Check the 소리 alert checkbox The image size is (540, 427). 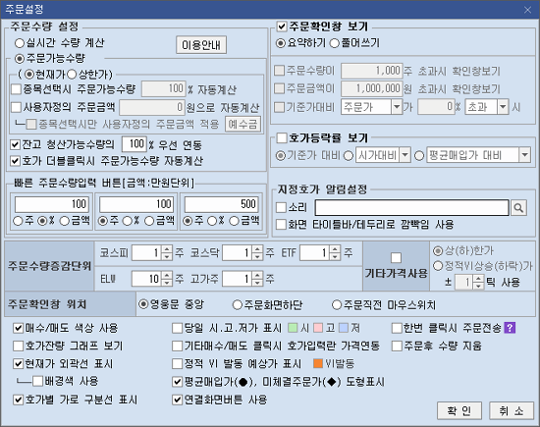click(x=282, y=208)
